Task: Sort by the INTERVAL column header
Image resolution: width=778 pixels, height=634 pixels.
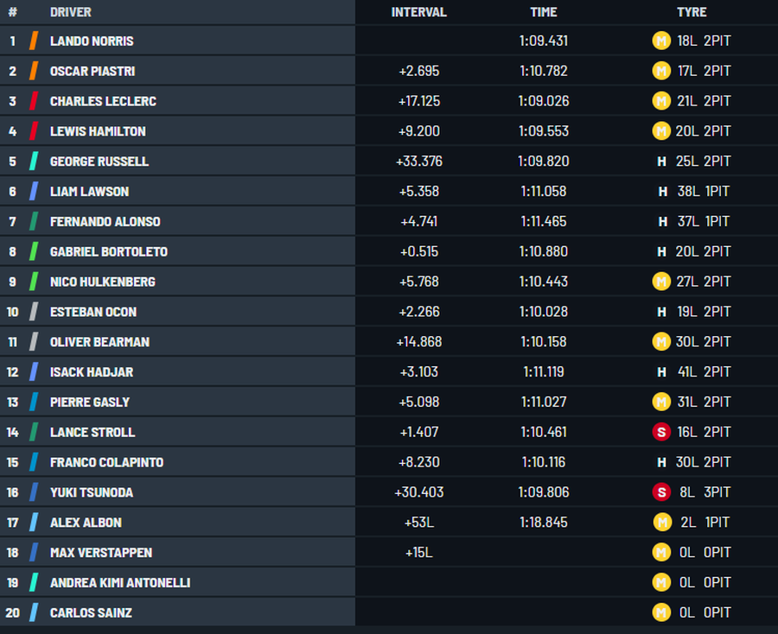Action: pyautogui.click(x=418, y=12)
